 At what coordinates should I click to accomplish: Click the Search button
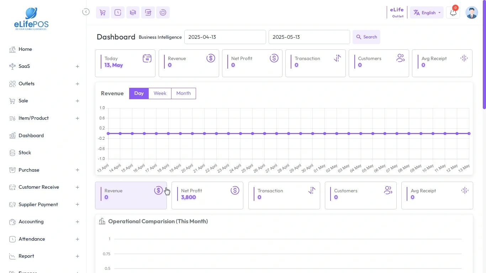coord(366,37)
